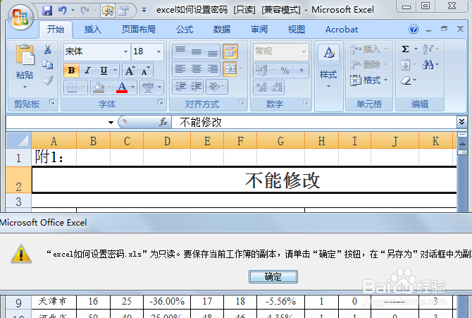Decrease font size with small A
The height and width of the screenshot is (318, 472).
pyautogui.click(x=146, y=71)
